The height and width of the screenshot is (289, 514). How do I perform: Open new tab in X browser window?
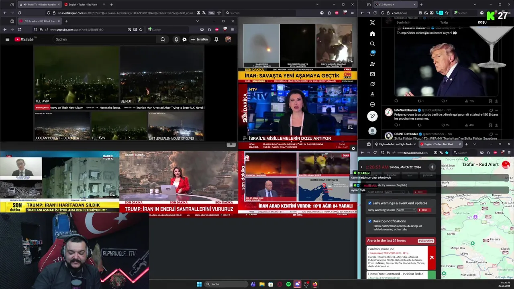coord(421,4)
